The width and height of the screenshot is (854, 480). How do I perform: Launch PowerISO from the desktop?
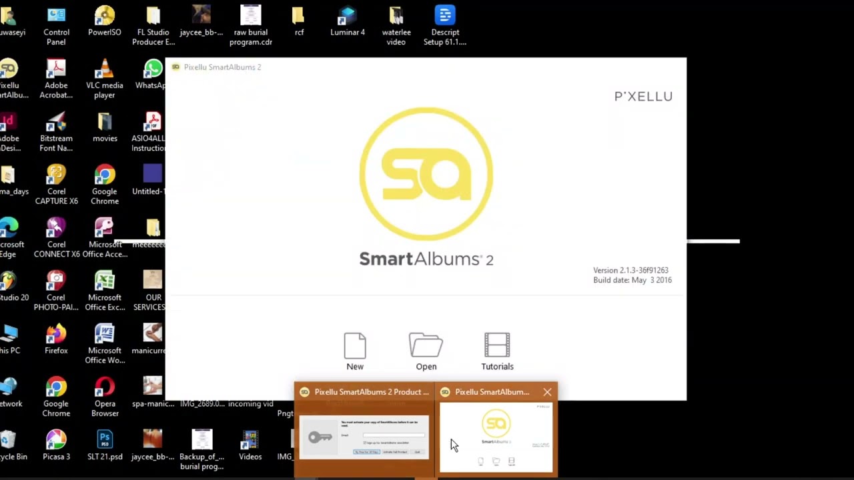click(104, 21)
